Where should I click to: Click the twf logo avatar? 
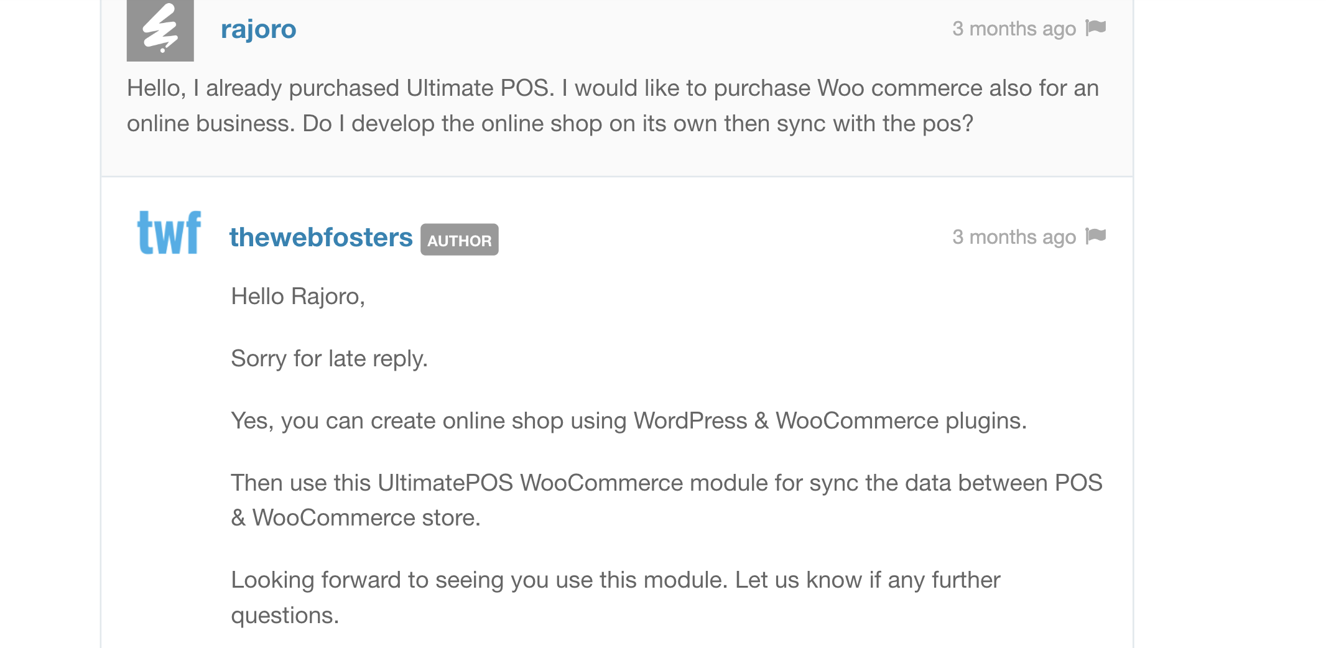click(169, 233)
